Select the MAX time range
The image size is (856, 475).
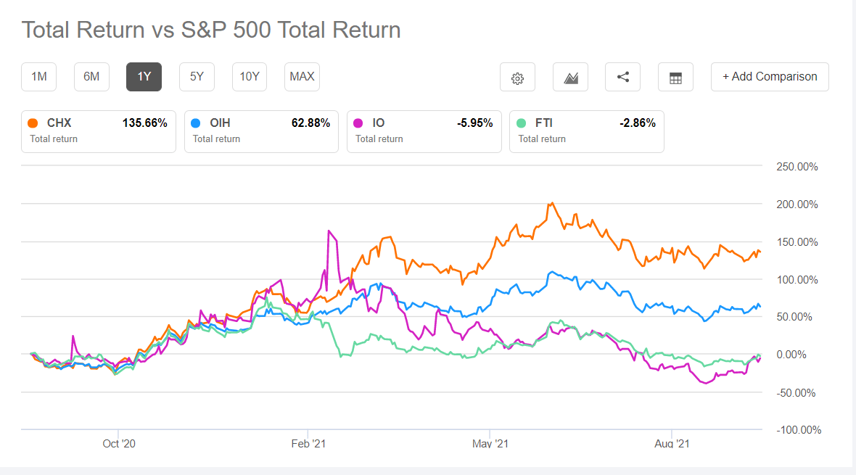tap(302, 76)
